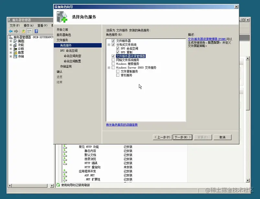
Task: Select the 诊断 node icon in tree
Action: tap(15, 49)
